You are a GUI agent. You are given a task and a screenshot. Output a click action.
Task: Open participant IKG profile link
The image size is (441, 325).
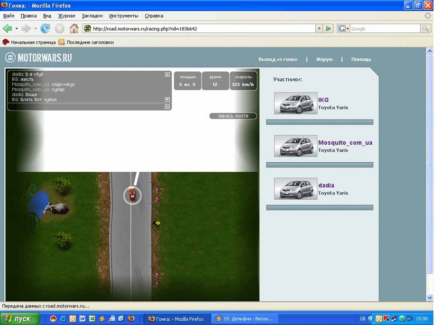(323, 100)
